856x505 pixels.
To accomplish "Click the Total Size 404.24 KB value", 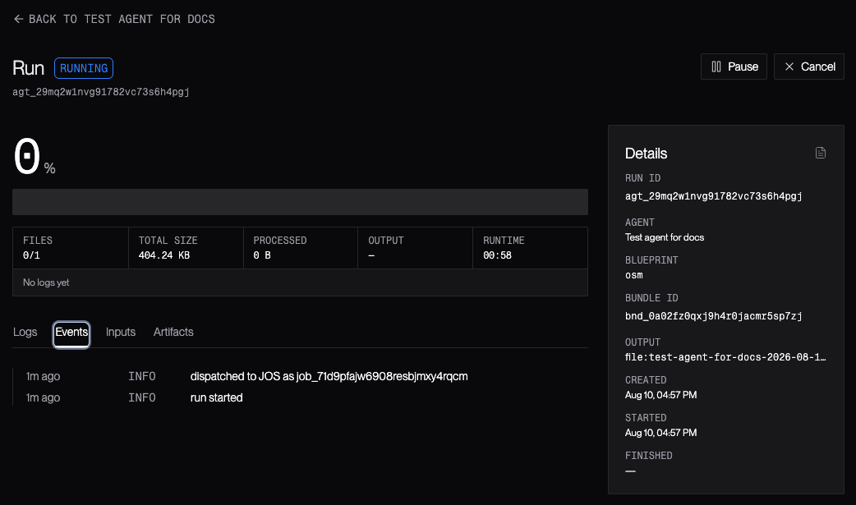I will [163, 255].
